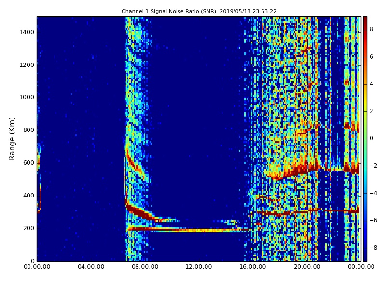
Task: Click the 1200 tick label on the range axis
Action: (27, 65)
